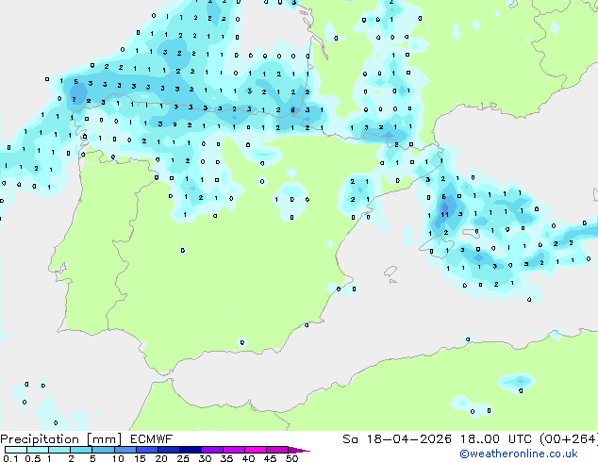
Task: Click the 15–20 mm legend color swatch
Action: [146, 450]
